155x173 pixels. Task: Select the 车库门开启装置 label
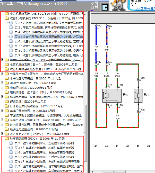click(x=32, y=111)
